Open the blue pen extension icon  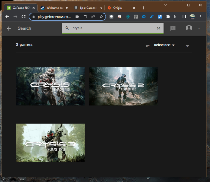[152, 17]
